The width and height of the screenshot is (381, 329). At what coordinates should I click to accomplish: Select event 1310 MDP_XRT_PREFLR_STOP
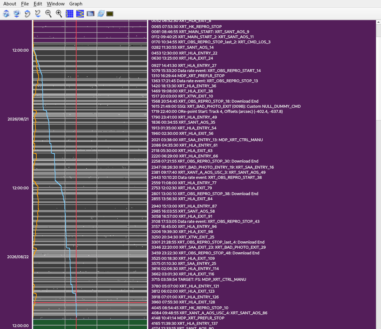pos(188,76)
